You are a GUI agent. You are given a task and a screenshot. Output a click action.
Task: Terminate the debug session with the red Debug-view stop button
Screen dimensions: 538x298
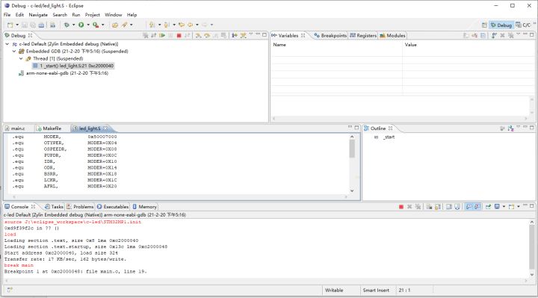pyautogui.click(x=179, y=35)
